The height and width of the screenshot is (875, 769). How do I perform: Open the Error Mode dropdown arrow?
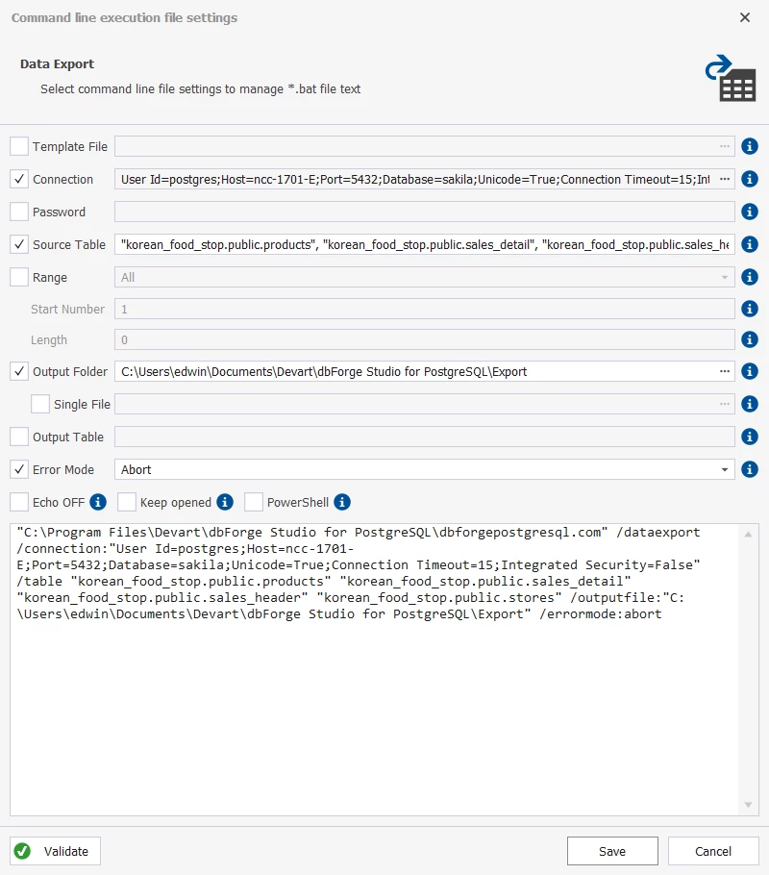(725, 469)
